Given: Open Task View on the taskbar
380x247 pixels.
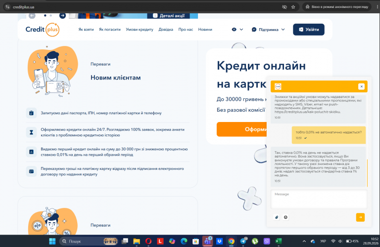Looking at the screenshot, I should click(125, 241).
